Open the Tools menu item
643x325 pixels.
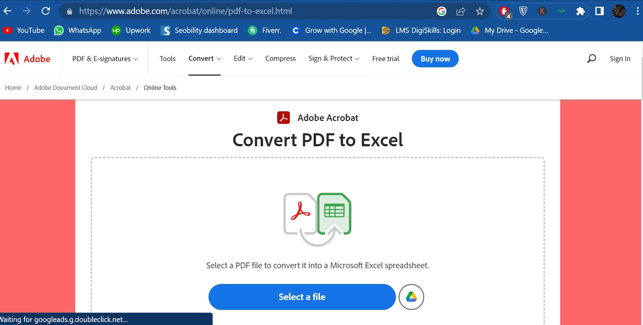point(168,59)
